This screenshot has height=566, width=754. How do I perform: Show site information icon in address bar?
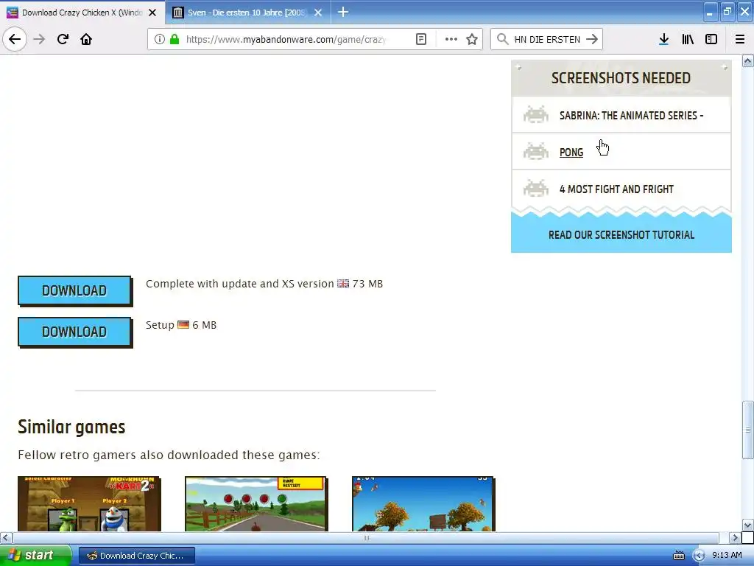160,39
